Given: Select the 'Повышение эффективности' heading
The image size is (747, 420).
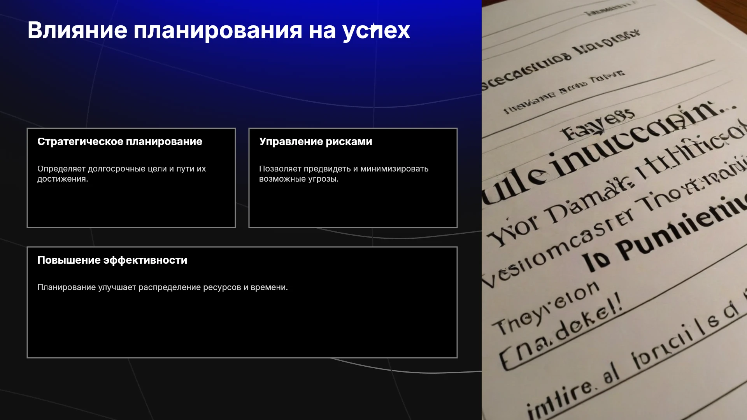Looking at the screenshot, I should pyautogui.click(x=112, y=260).
